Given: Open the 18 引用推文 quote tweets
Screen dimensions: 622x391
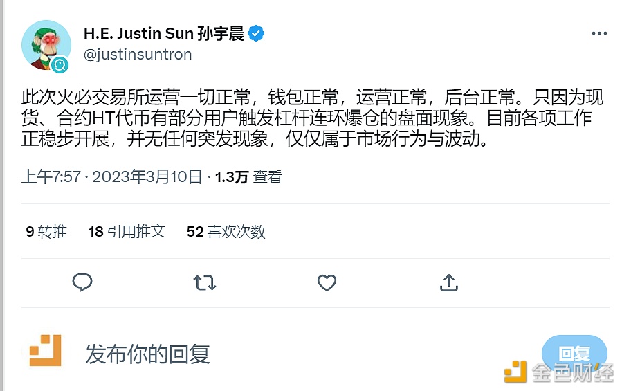Looking at the screenshot, I should (127, 232).
